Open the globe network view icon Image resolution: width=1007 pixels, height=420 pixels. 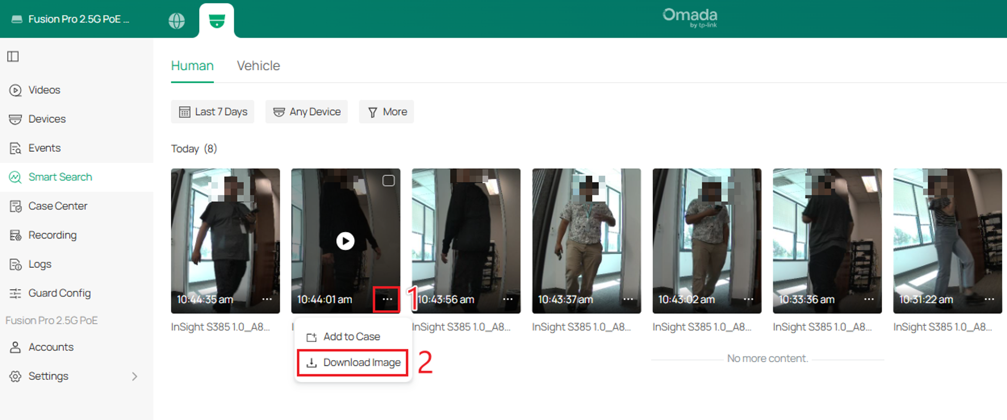tap(177, 21)
